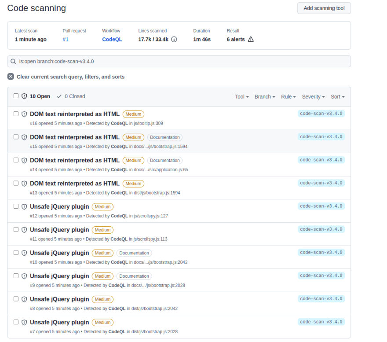Enable checkbox for alert #10

pyautogui.click(x=16, y=253)
